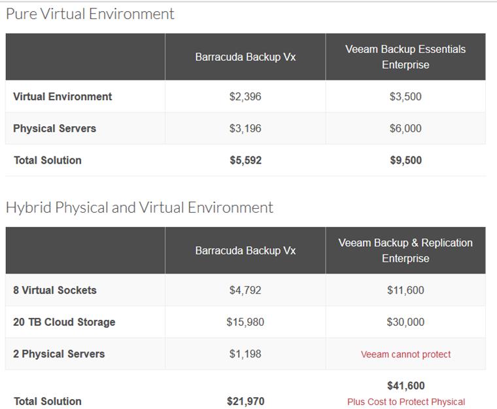Click the $3,500 price cell
Image resolution: width=497 pixels, height=409 pixels.
(x=405, y=96)
